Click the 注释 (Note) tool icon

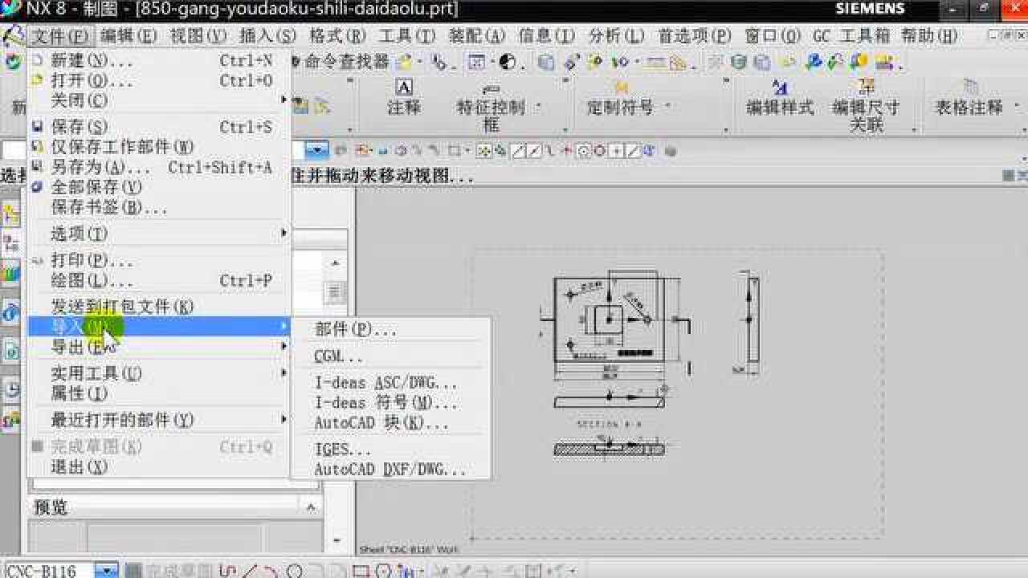(x=404, y=87)
